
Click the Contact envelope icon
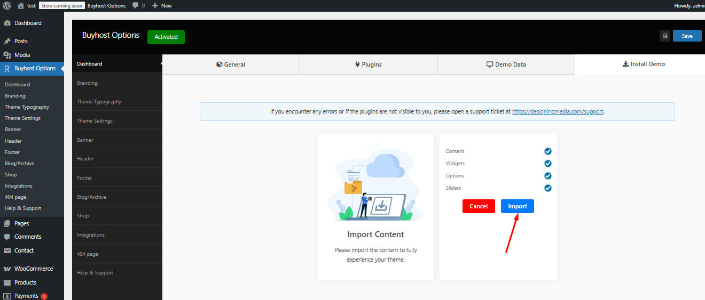pos(7,250)
